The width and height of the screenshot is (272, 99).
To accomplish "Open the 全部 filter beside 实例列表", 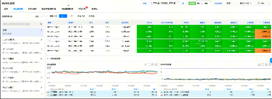I will click(x=38, y=16).
